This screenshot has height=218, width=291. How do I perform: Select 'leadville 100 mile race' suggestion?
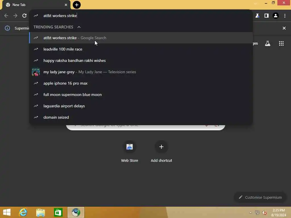coord(141,49)
